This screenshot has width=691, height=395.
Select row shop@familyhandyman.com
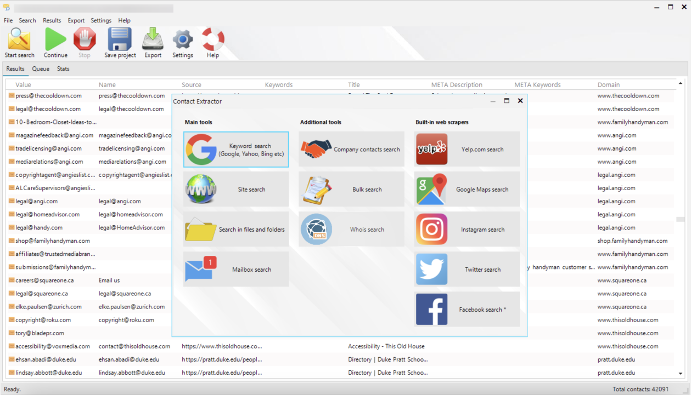coord(340,241)
